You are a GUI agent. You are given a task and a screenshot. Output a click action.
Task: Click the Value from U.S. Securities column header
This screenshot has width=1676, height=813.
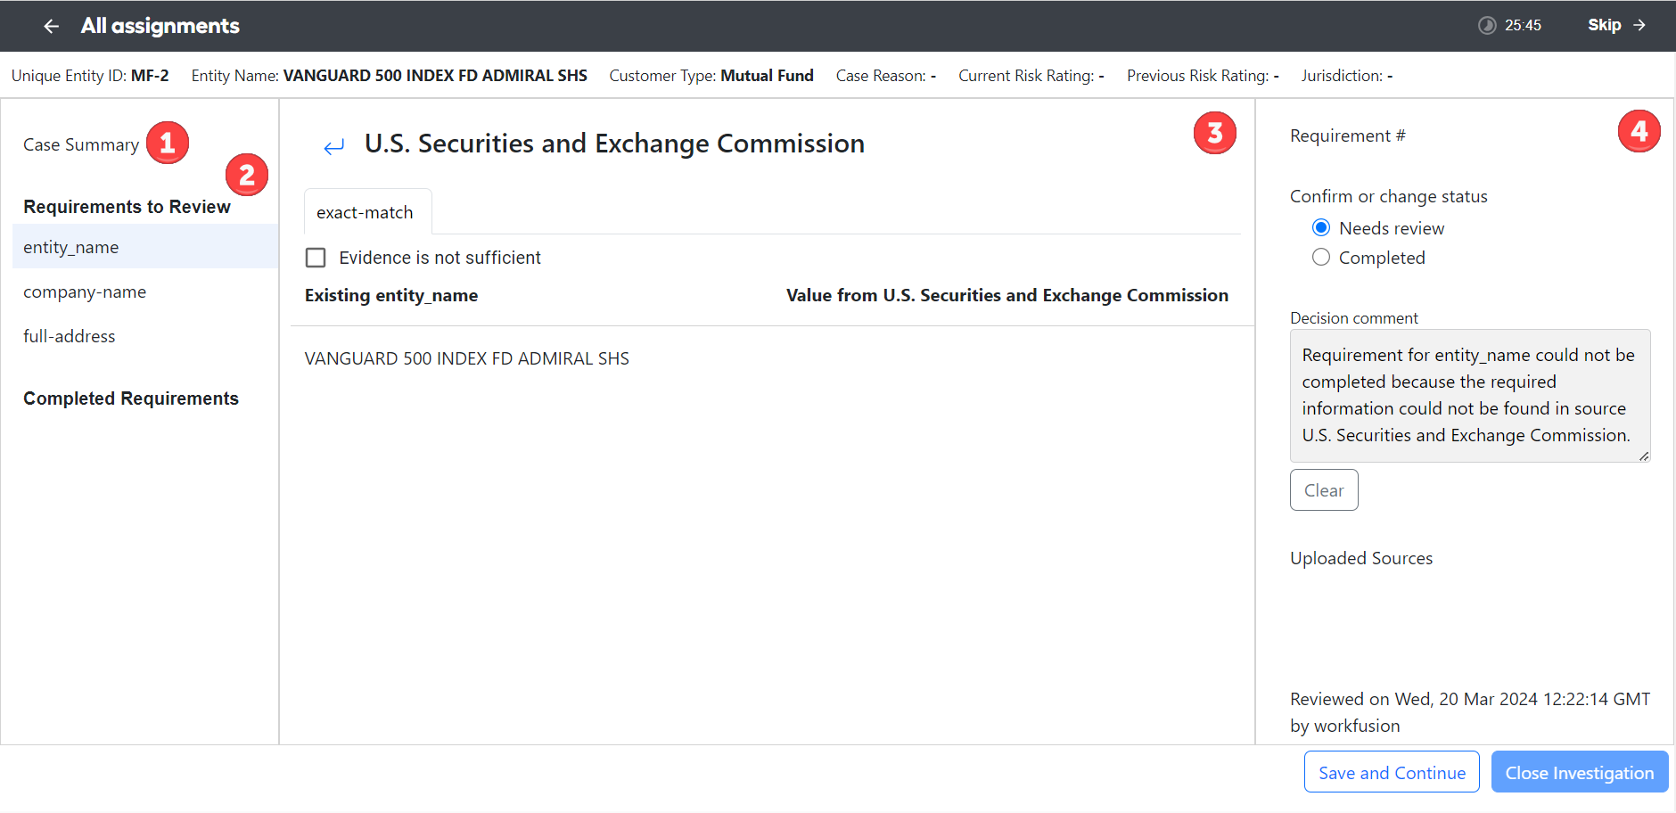tap(1007, 295)
